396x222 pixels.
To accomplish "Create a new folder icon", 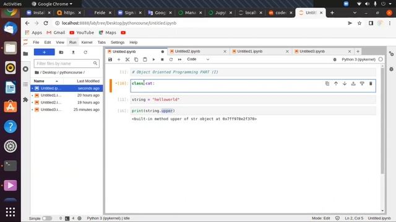I will (61, 52).
